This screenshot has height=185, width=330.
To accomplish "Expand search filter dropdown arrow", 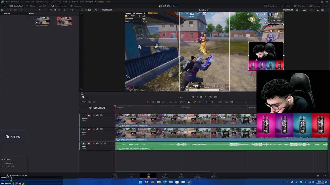I will [67, 10].
